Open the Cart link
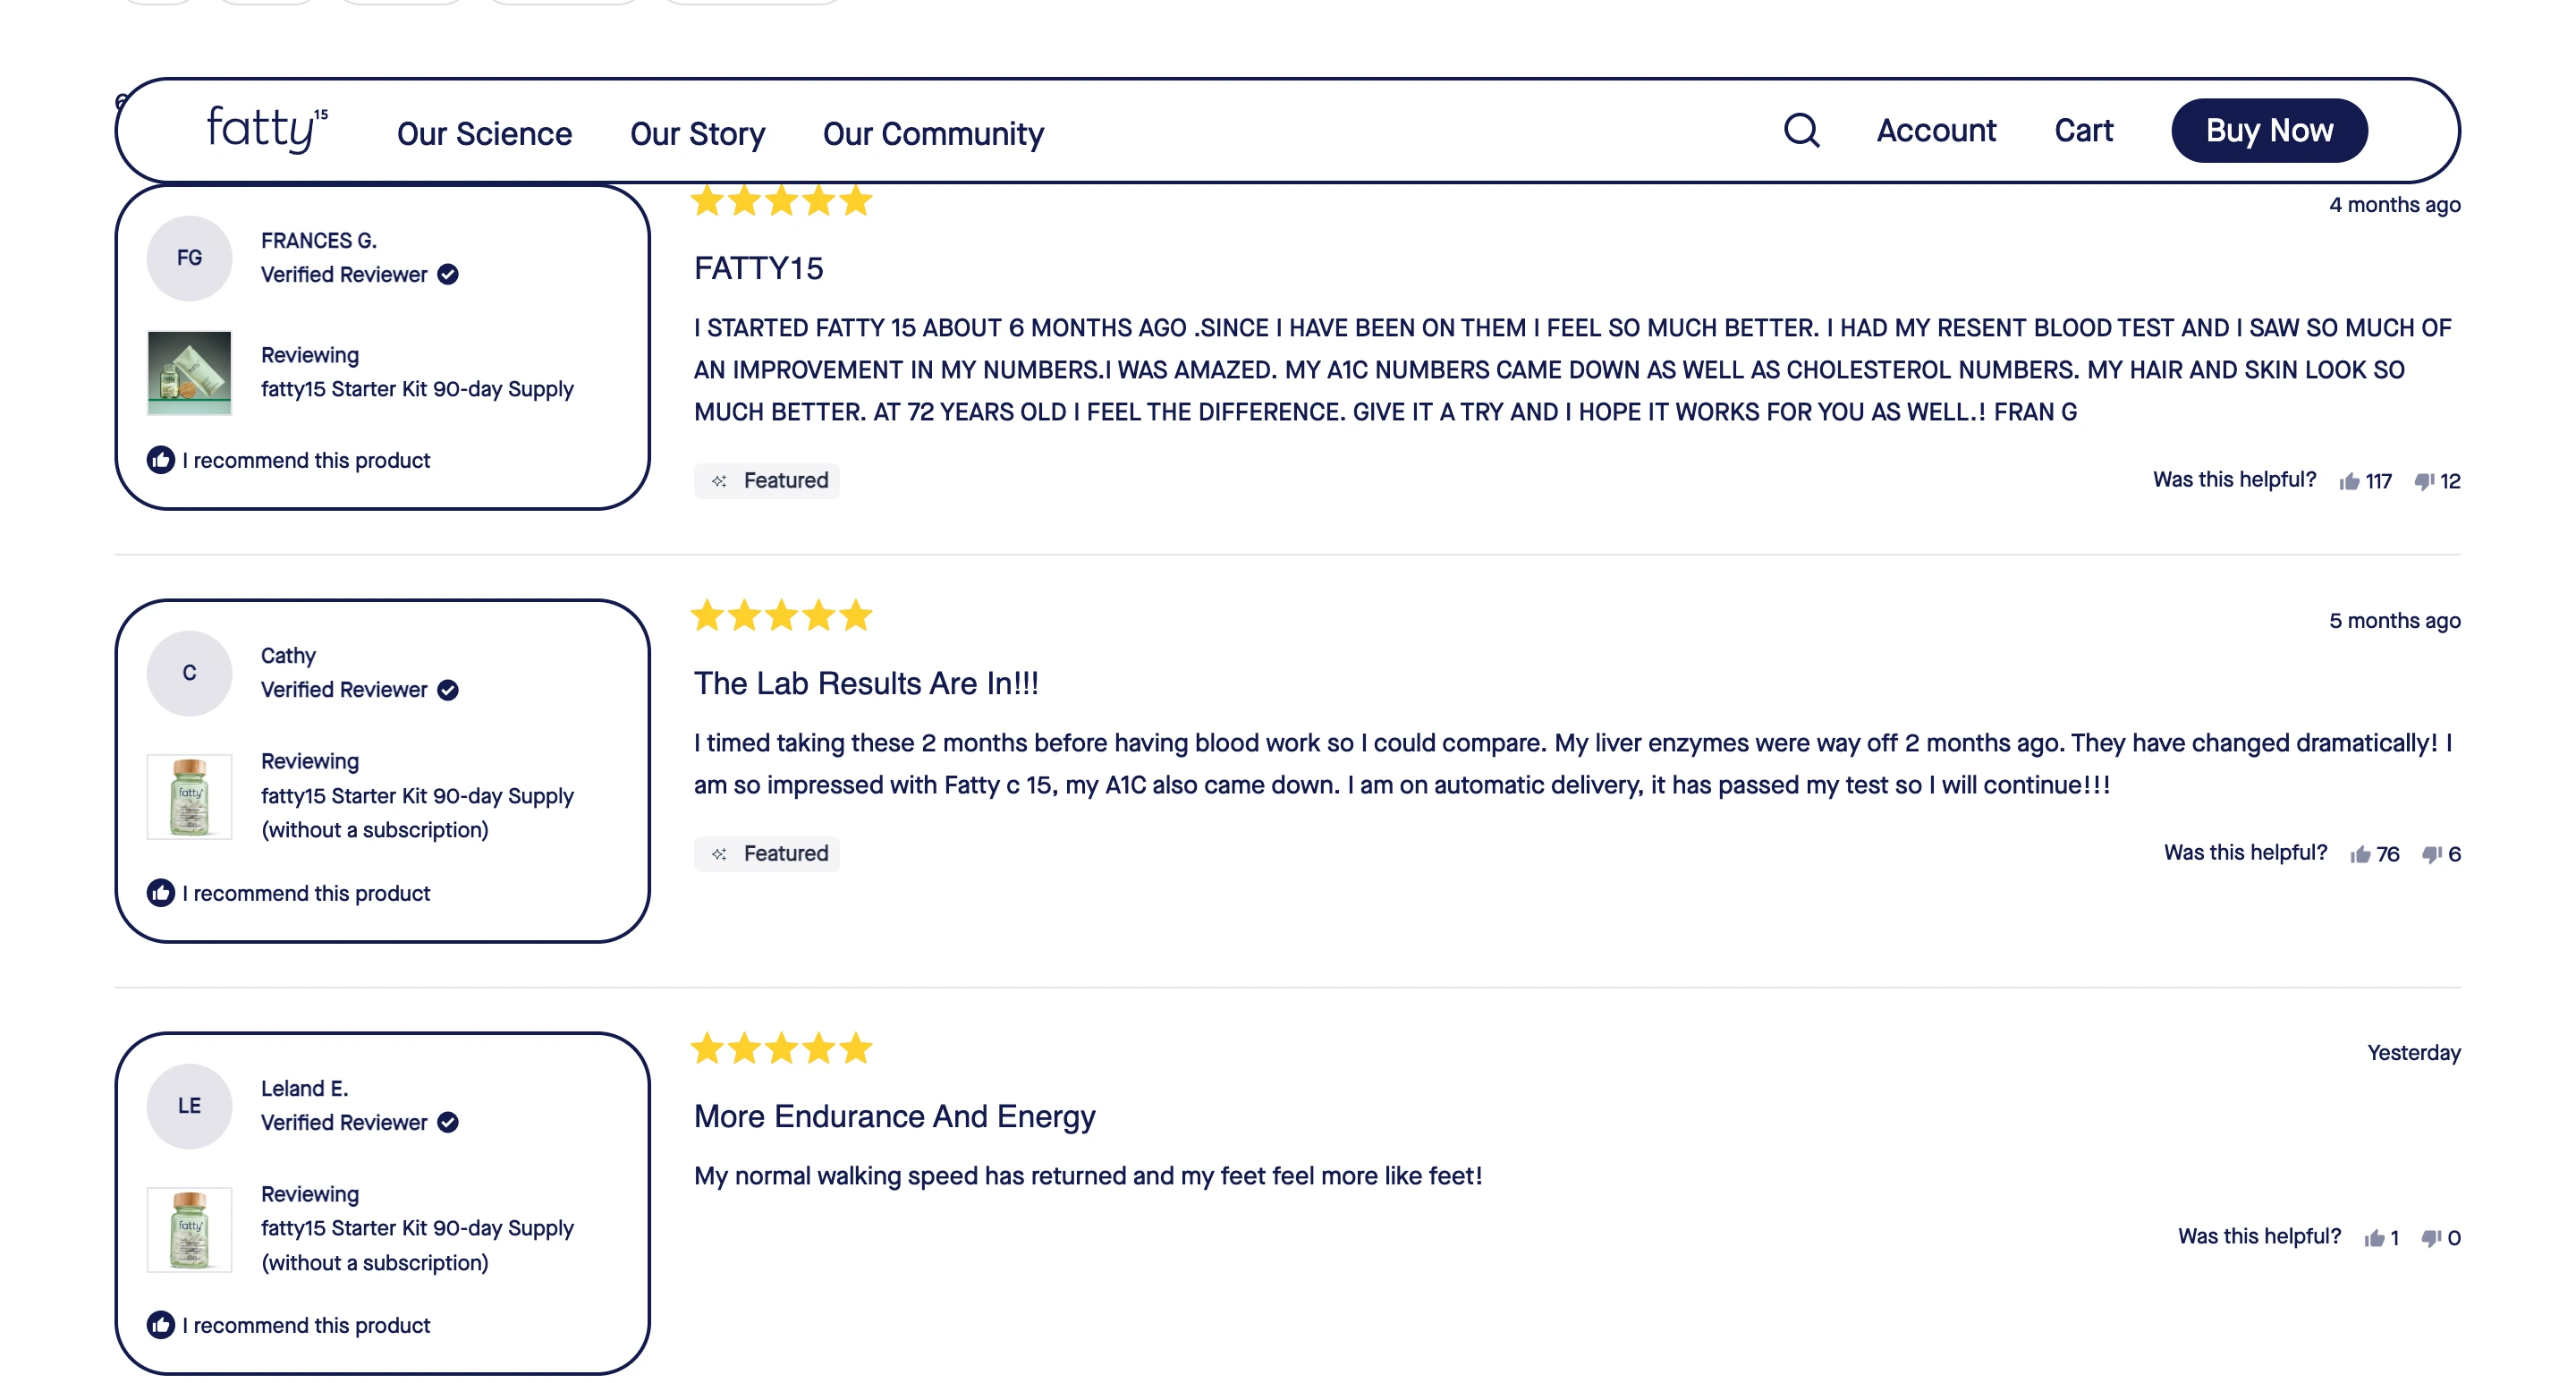Viewport: 2576px width, 1383px height. pos(2083,130)
